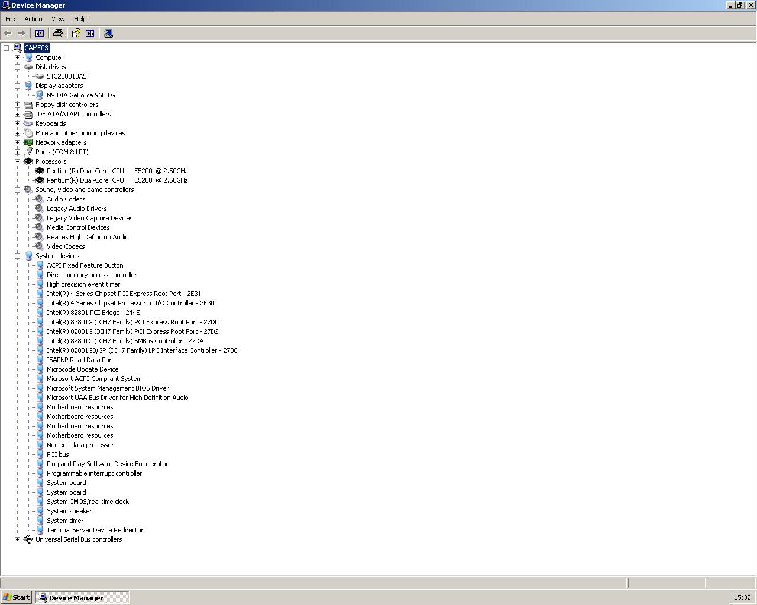
Task: Click the Show/Hide Action Pane icon
Action: [90, 33]
